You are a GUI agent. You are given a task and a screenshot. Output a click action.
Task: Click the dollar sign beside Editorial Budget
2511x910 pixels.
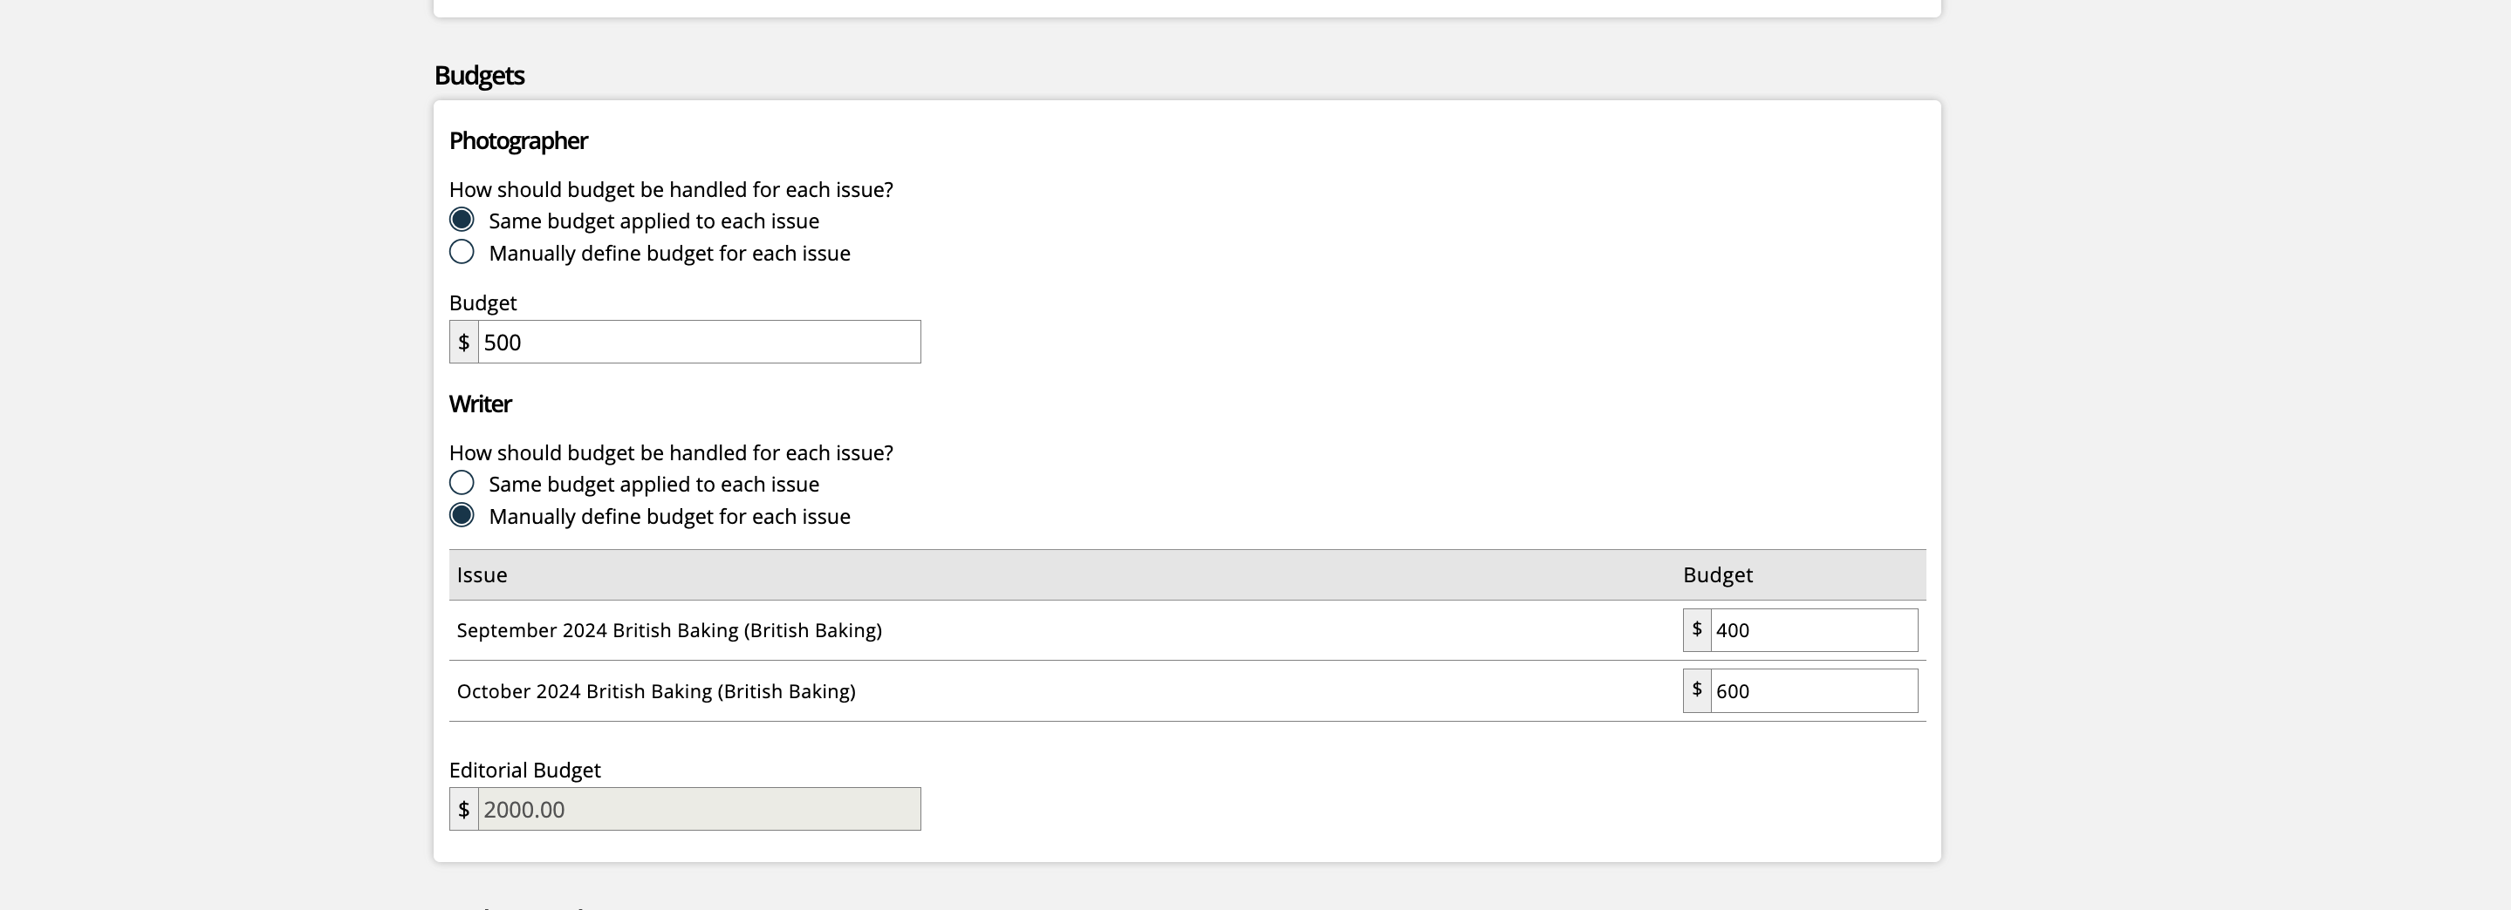click(x=464, y=810)
